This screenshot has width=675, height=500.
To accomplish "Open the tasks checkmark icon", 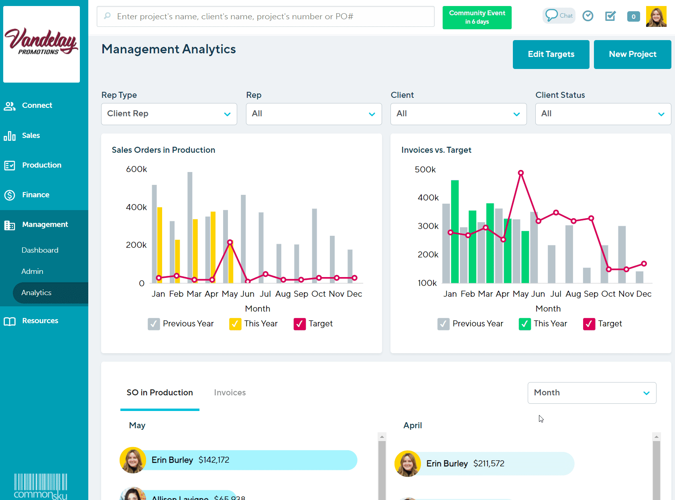I will click(610, 16).
